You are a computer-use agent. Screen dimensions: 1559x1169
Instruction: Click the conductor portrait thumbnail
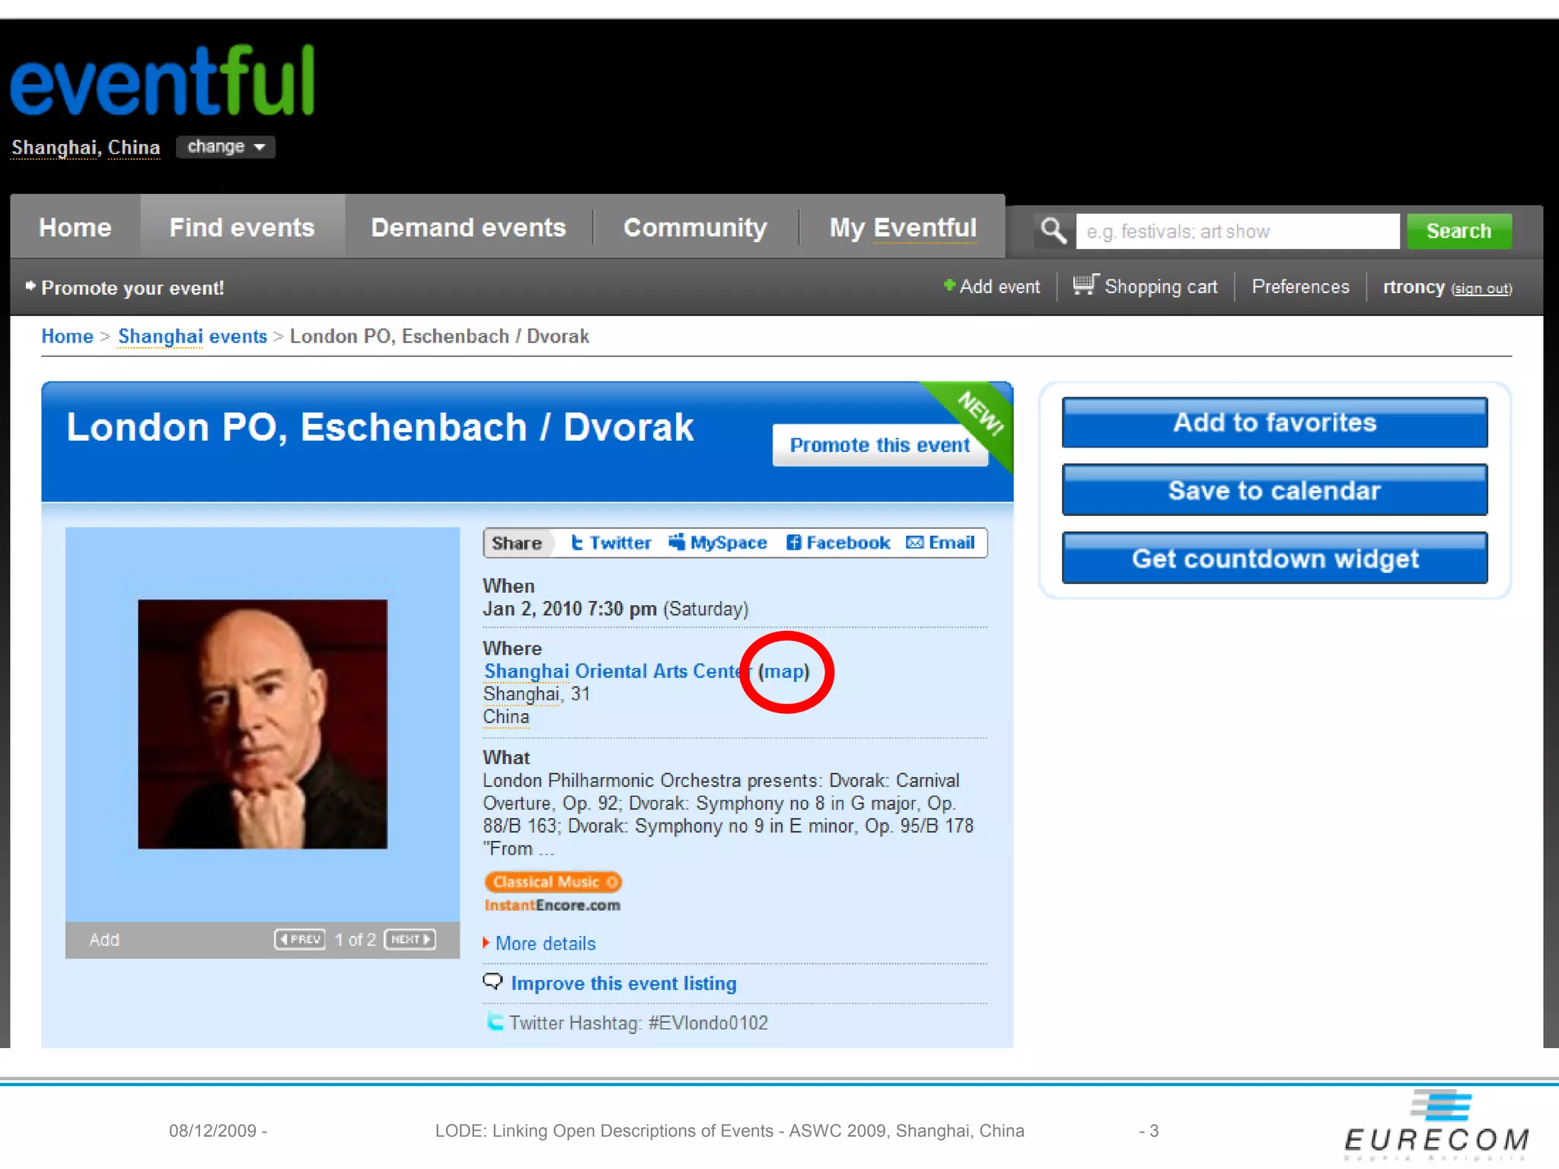click(x=263, y=724)
